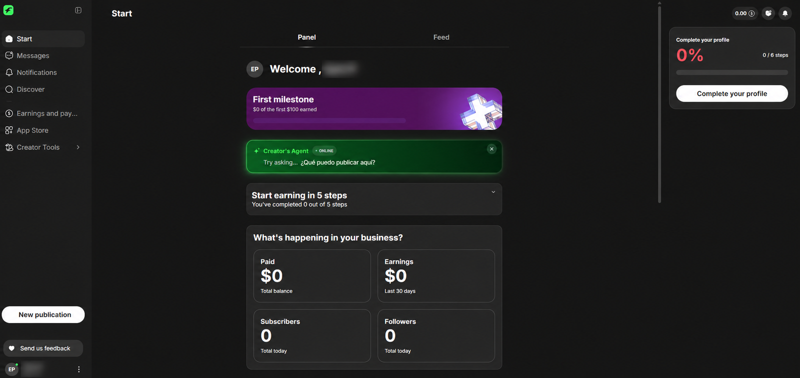
Task: Click the heart icon in feedback button
Action: tap(12, 348)
